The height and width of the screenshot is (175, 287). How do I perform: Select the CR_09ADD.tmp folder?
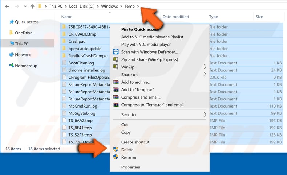click(x=82, y=34)
